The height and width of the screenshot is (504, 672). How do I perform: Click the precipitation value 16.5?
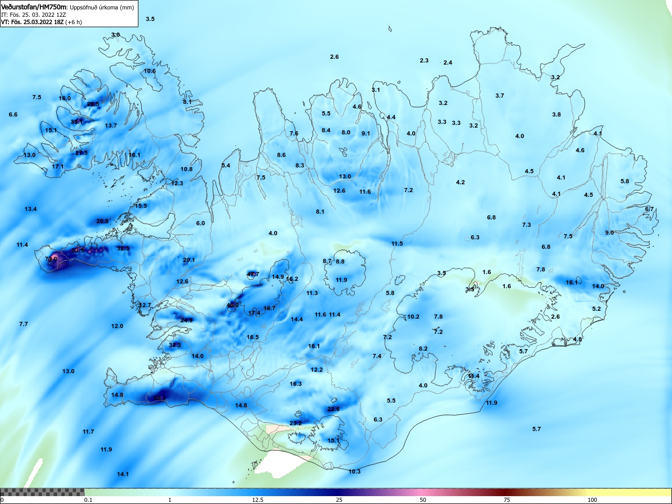(x=253, y=338)
